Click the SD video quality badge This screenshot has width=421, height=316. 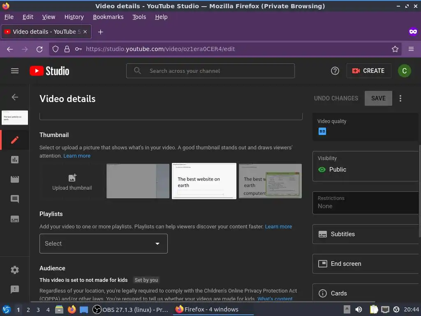(x=322, y=131)
